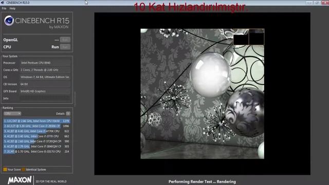Screen dimensions: 329x185
Task: Click the Cores x GHz field
Action: [45, 70]
